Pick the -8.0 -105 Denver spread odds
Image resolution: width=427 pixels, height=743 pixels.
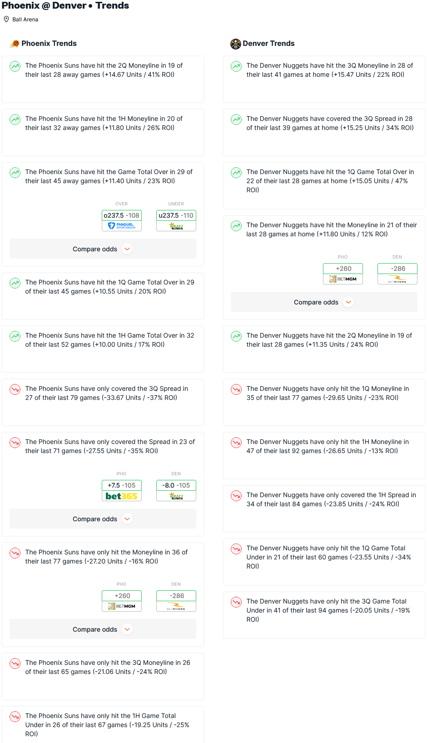point(176,485)
